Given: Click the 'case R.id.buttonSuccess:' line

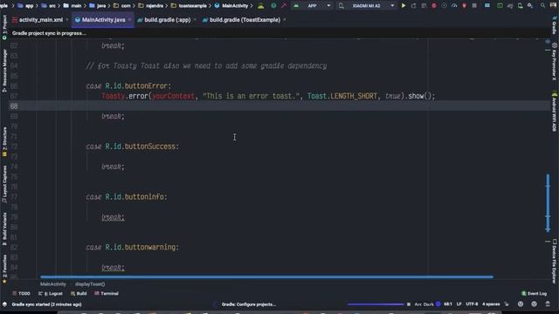Looking at the screenshot, I should click(x=132, y=147).
